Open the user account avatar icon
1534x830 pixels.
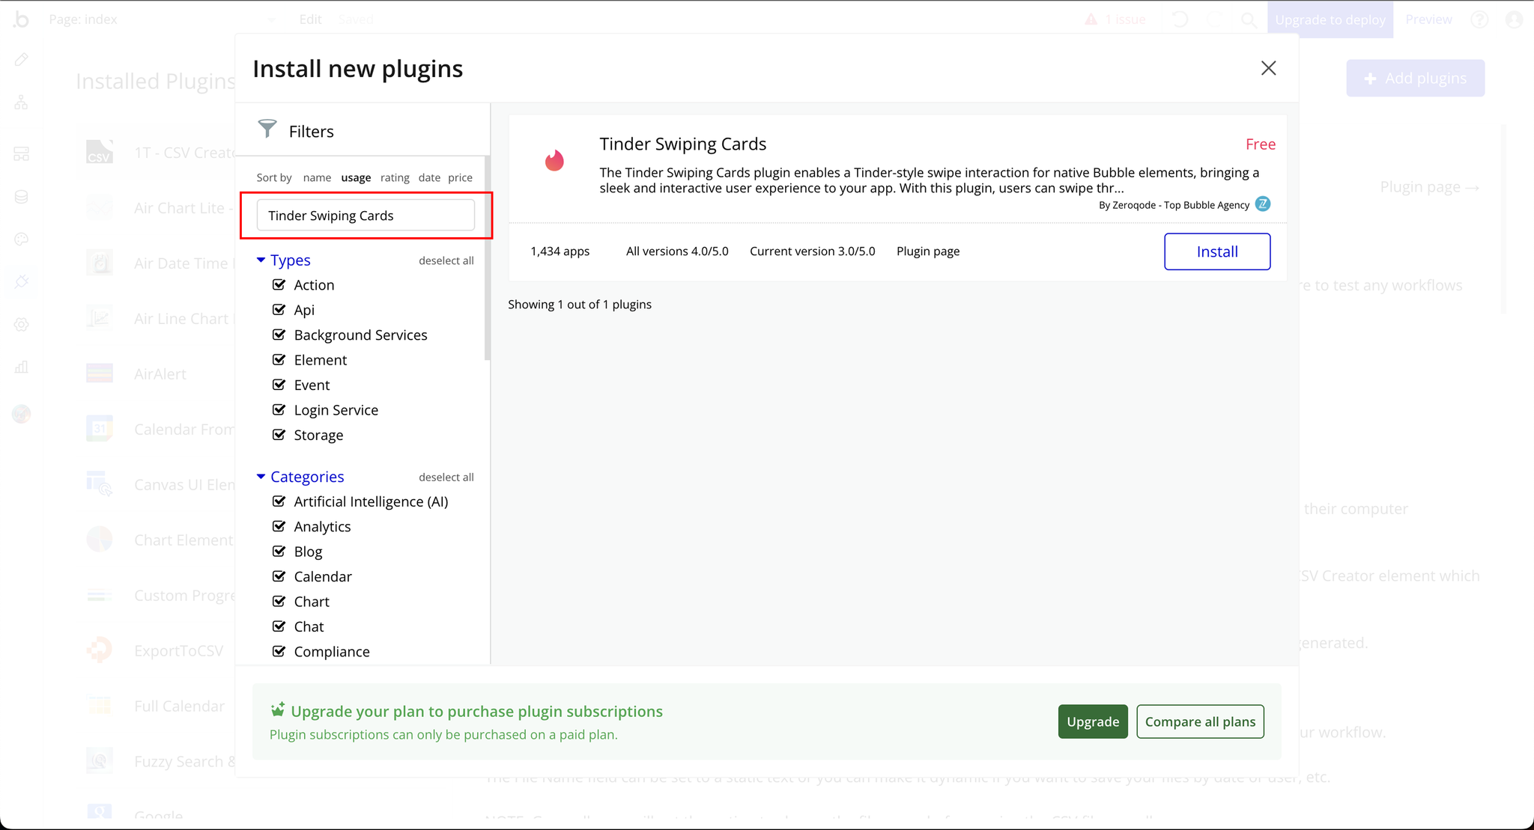click(x=1514, y=19)
